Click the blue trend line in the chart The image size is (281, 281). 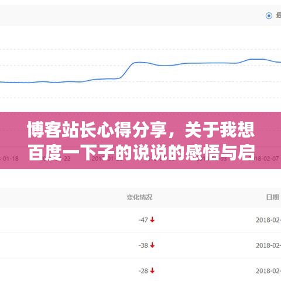(x=140, y=63)
